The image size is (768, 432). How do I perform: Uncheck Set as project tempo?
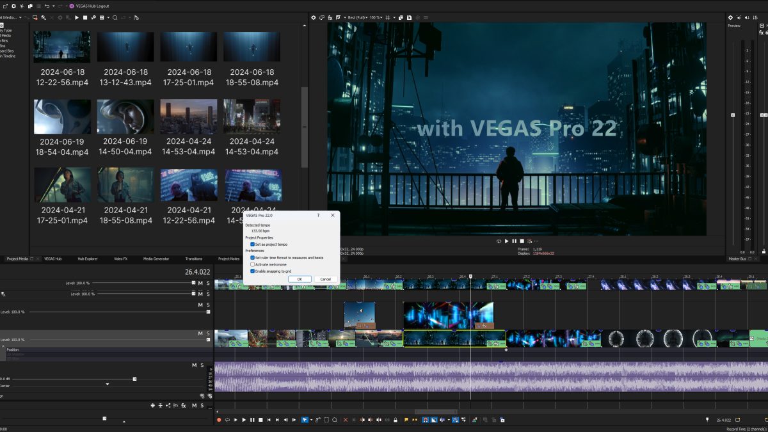252,244
